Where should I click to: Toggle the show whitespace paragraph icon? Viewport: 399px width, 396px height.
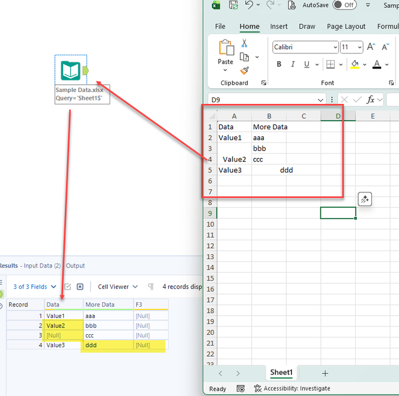click(151, 287)
